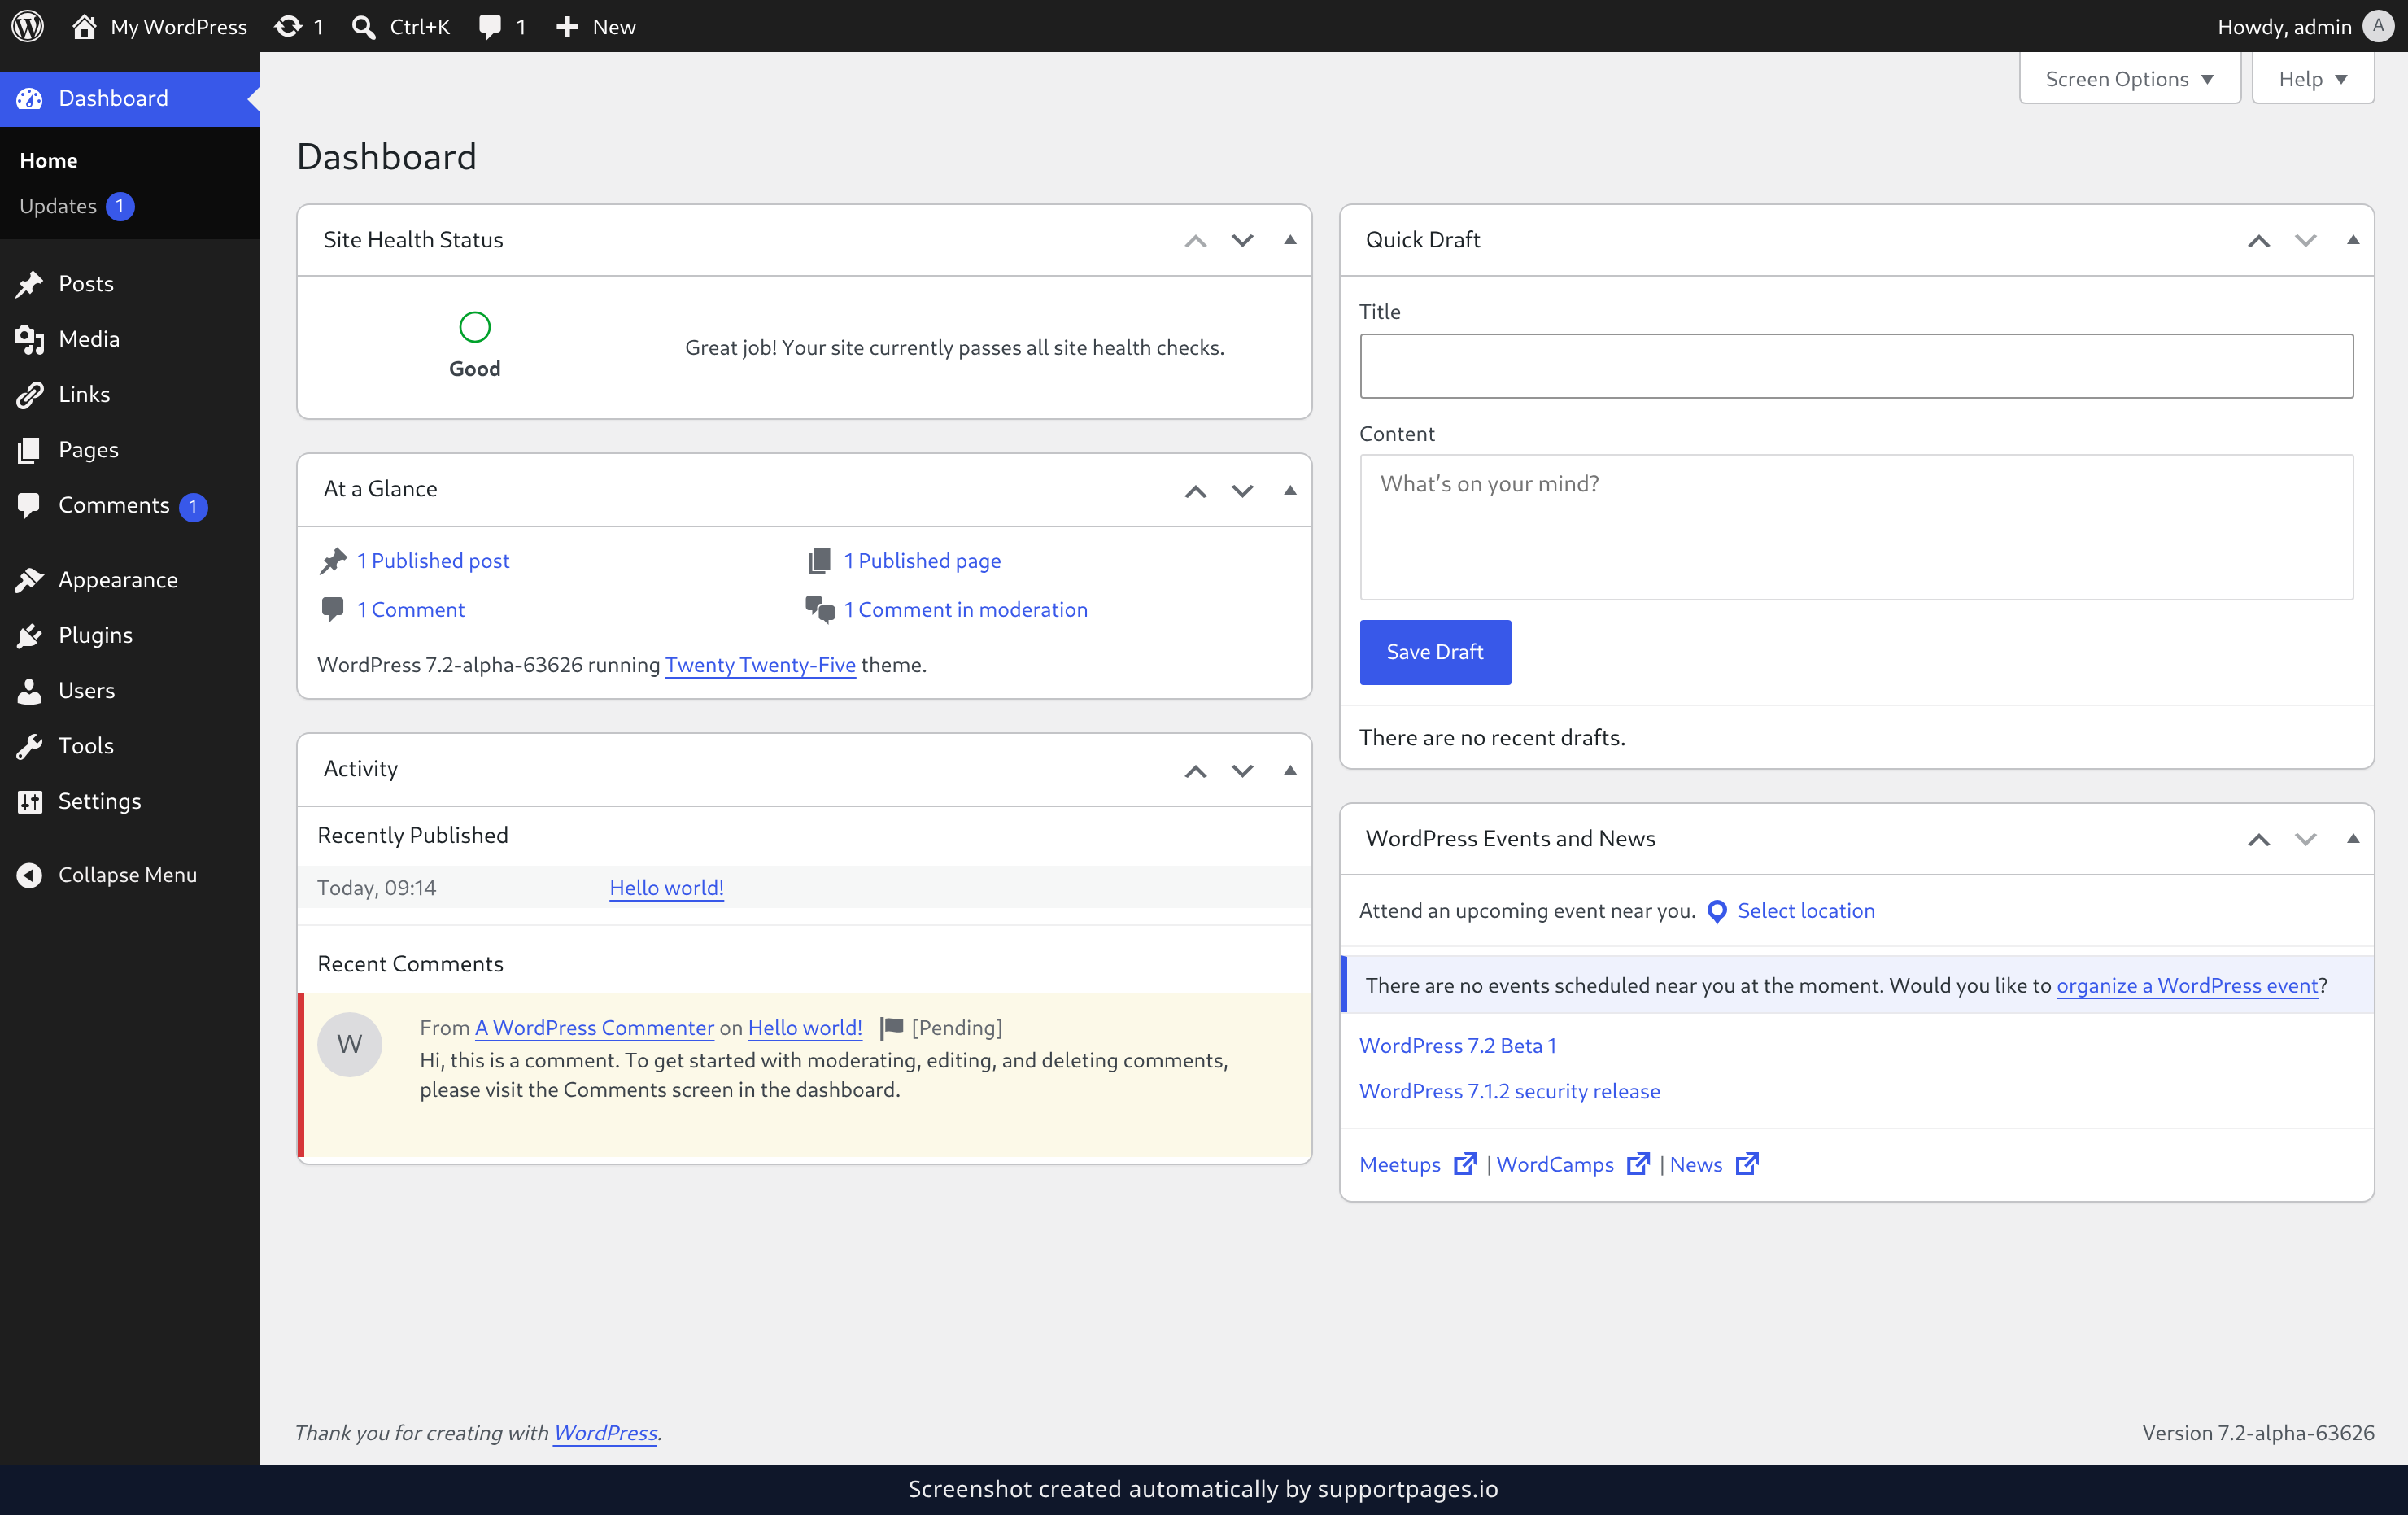Open the Plugins menu
The width and height of the screenshot is (2408, 1515).
(130, 635)
